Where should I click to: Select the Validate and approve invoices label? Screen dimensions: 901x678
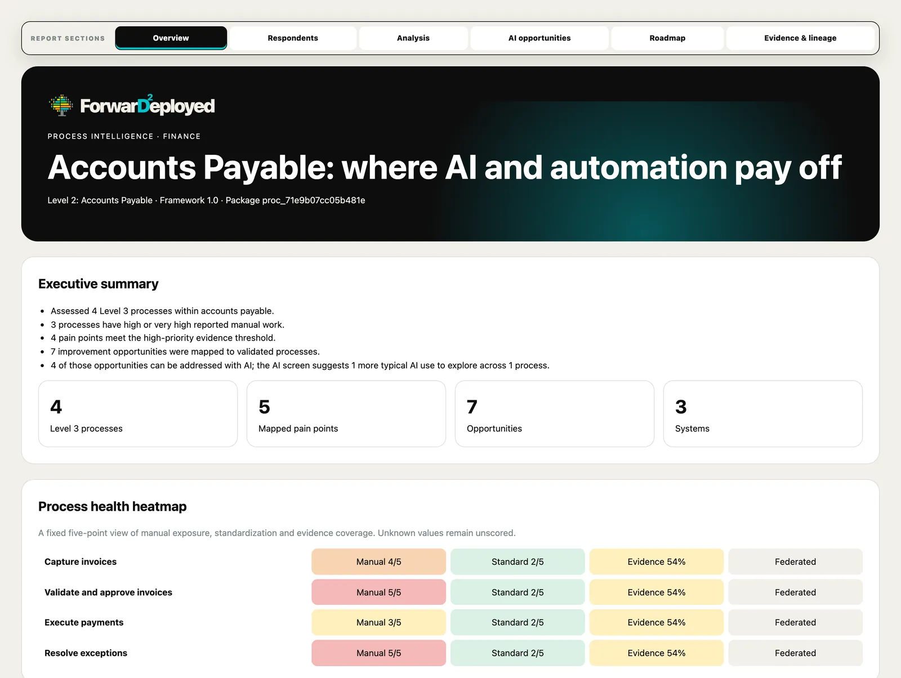(108, 592)
